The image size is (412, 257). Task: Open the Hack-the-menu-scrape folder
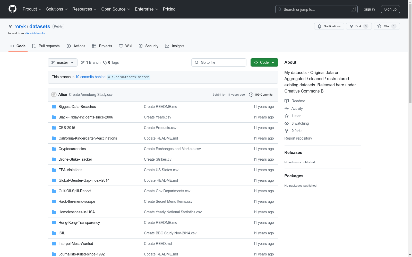(77, 201)
